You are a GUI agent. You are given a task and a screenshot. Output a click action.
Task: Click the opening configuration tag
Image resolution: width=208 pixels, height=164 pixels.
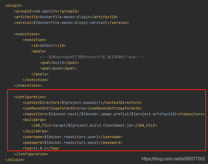tap(30, 97)
